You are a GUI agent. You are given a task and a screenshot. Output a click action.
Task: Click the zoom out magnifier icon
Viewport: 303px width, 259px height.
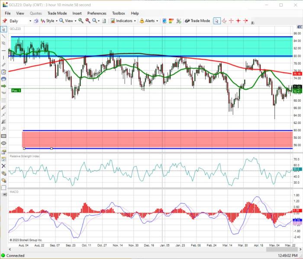tap(88, 21)
